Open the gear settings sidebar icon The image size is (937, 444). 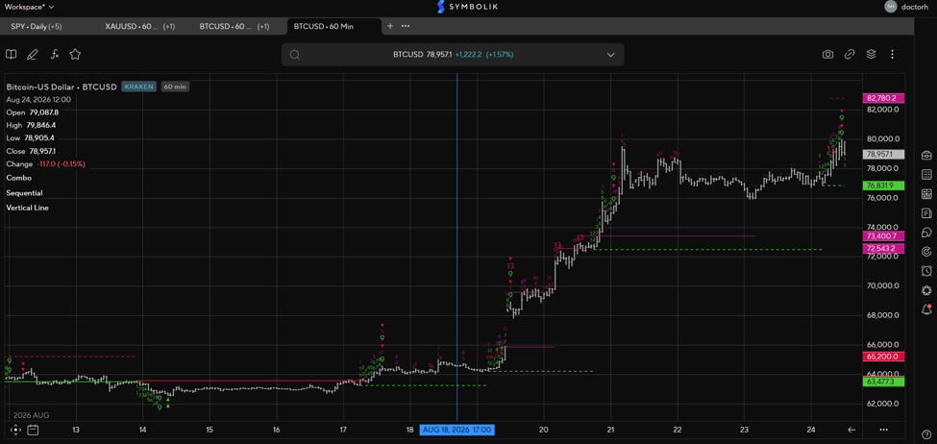tap(926, 290)
